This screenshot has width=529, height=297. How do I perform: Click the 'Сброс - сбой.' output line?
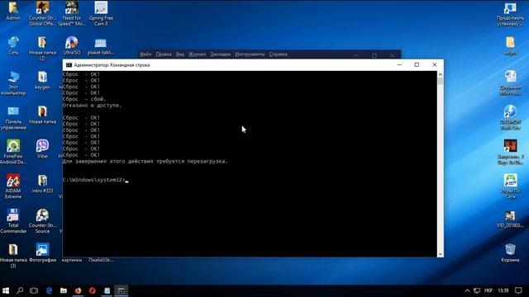84,99
